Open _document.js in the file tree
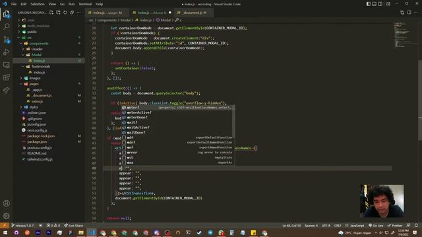 (42, 95)
